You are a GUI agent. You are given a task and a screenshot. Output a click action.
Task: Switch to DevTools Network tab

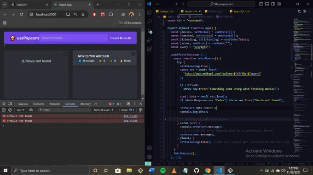(55, 104)
